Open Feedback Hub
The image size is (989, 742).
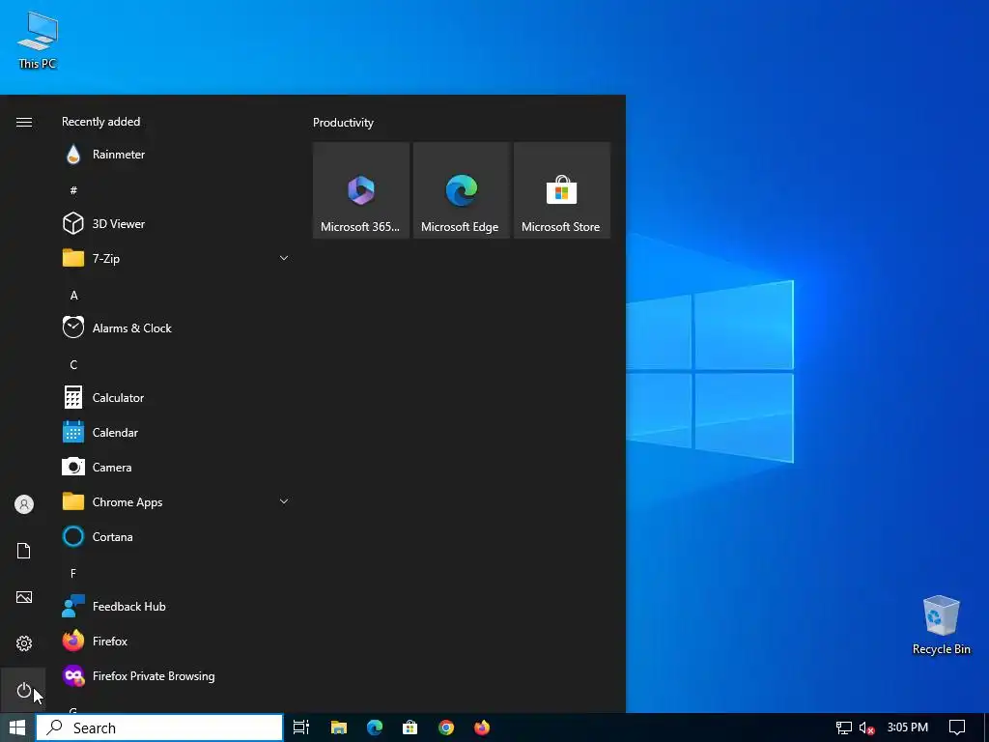[x=177, y=607]
